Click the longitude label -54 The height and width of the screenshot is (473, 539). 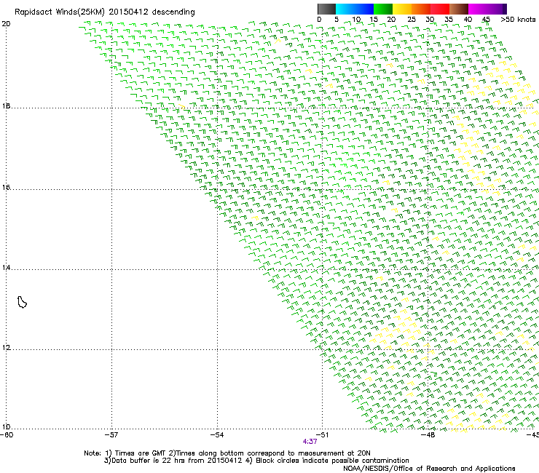pyautogui.click(x=217, y=435)
